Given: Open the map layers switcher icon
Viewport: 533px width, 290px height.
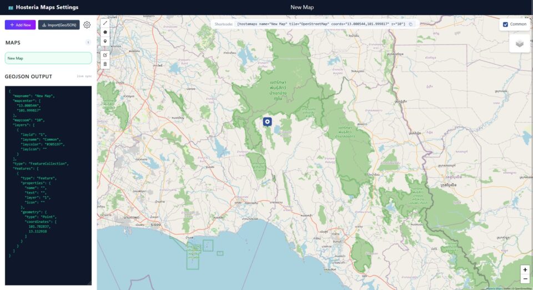Looking at the screenshot, I should tap(520, 44).
